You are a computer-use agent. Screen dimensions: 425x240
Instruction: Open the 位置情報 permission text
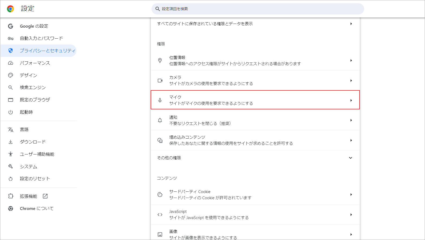[x=235, y=61]
